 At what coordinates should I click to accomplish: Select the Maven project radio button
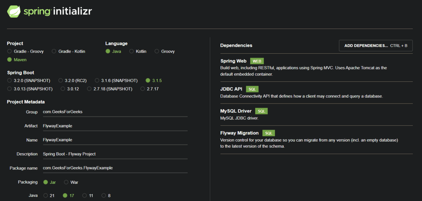click(10, 60)
